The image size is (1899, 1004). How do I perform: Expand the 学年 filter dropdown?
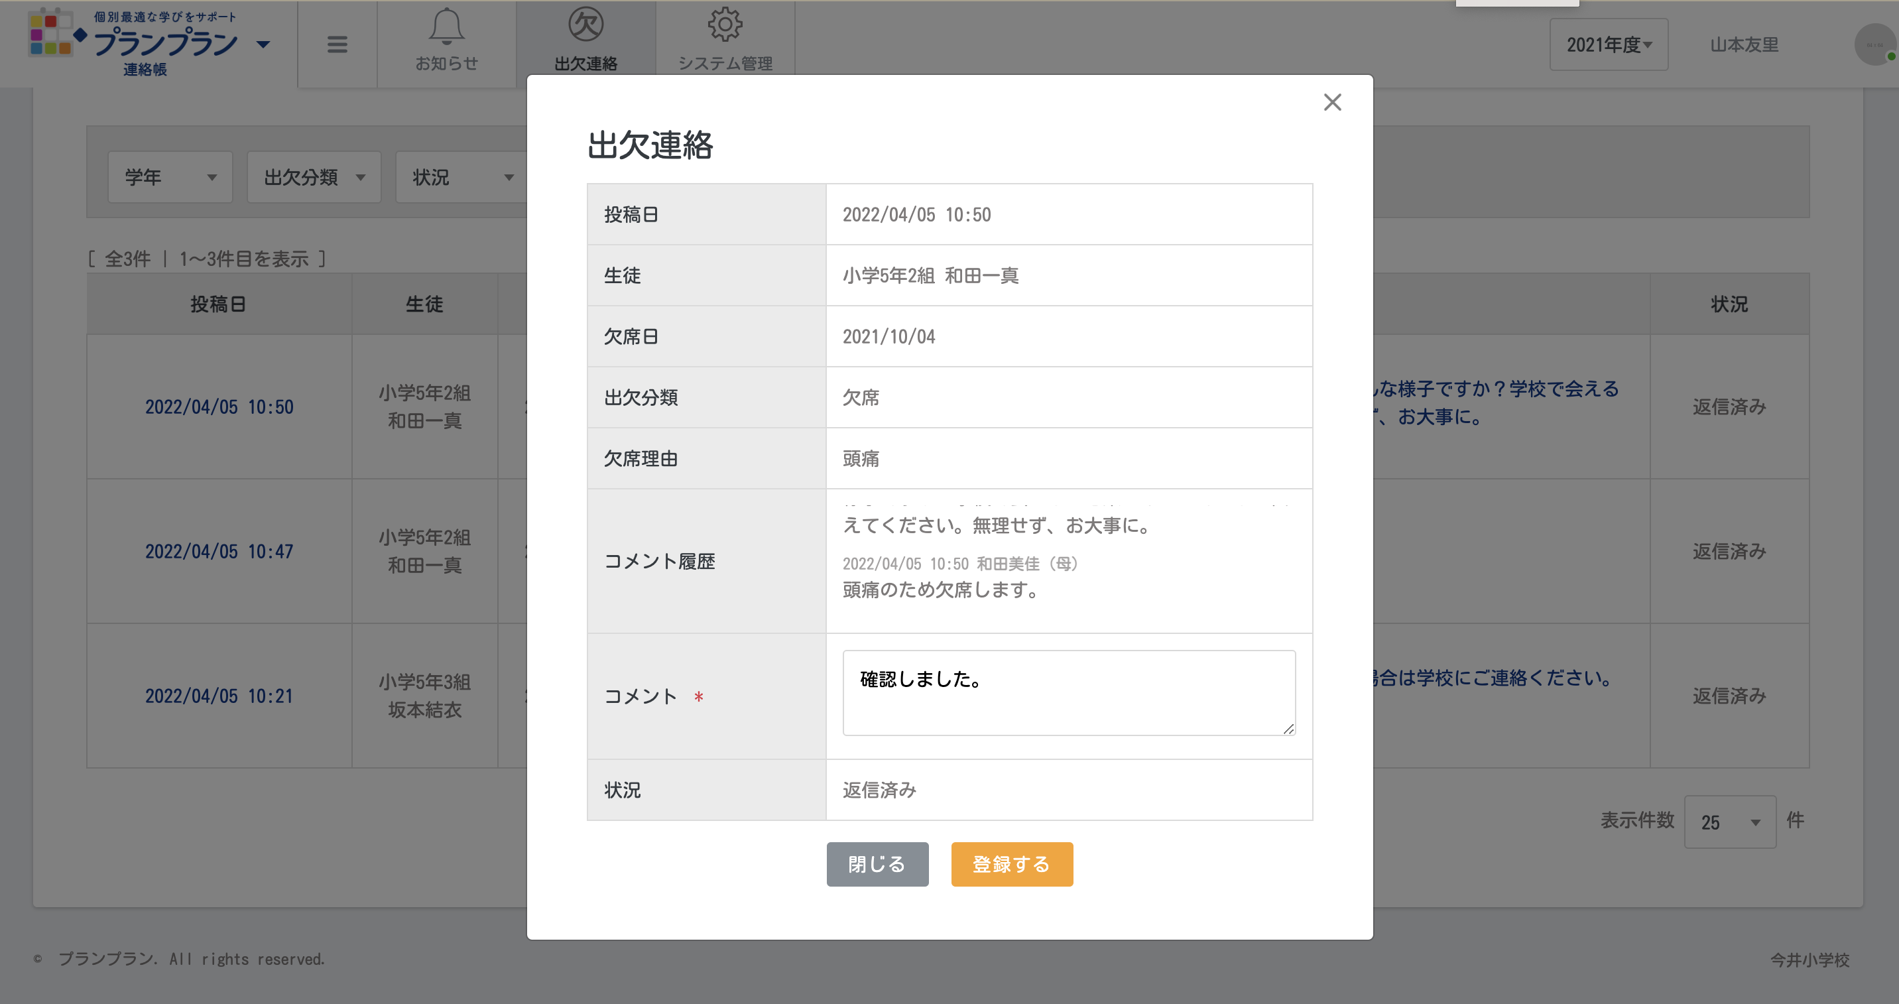pos(170,177)
